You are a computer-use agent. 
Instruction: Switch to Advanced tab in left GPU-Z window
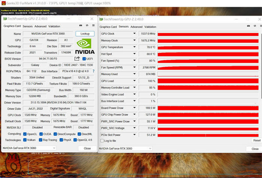coord(41,26)
